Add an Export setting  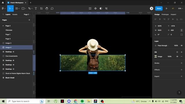pos(182,76)
